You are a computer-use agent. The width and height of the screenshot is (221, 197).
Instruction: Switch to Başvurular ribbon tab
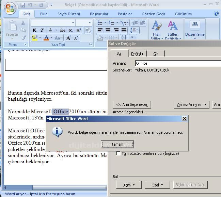coord(99,14)
